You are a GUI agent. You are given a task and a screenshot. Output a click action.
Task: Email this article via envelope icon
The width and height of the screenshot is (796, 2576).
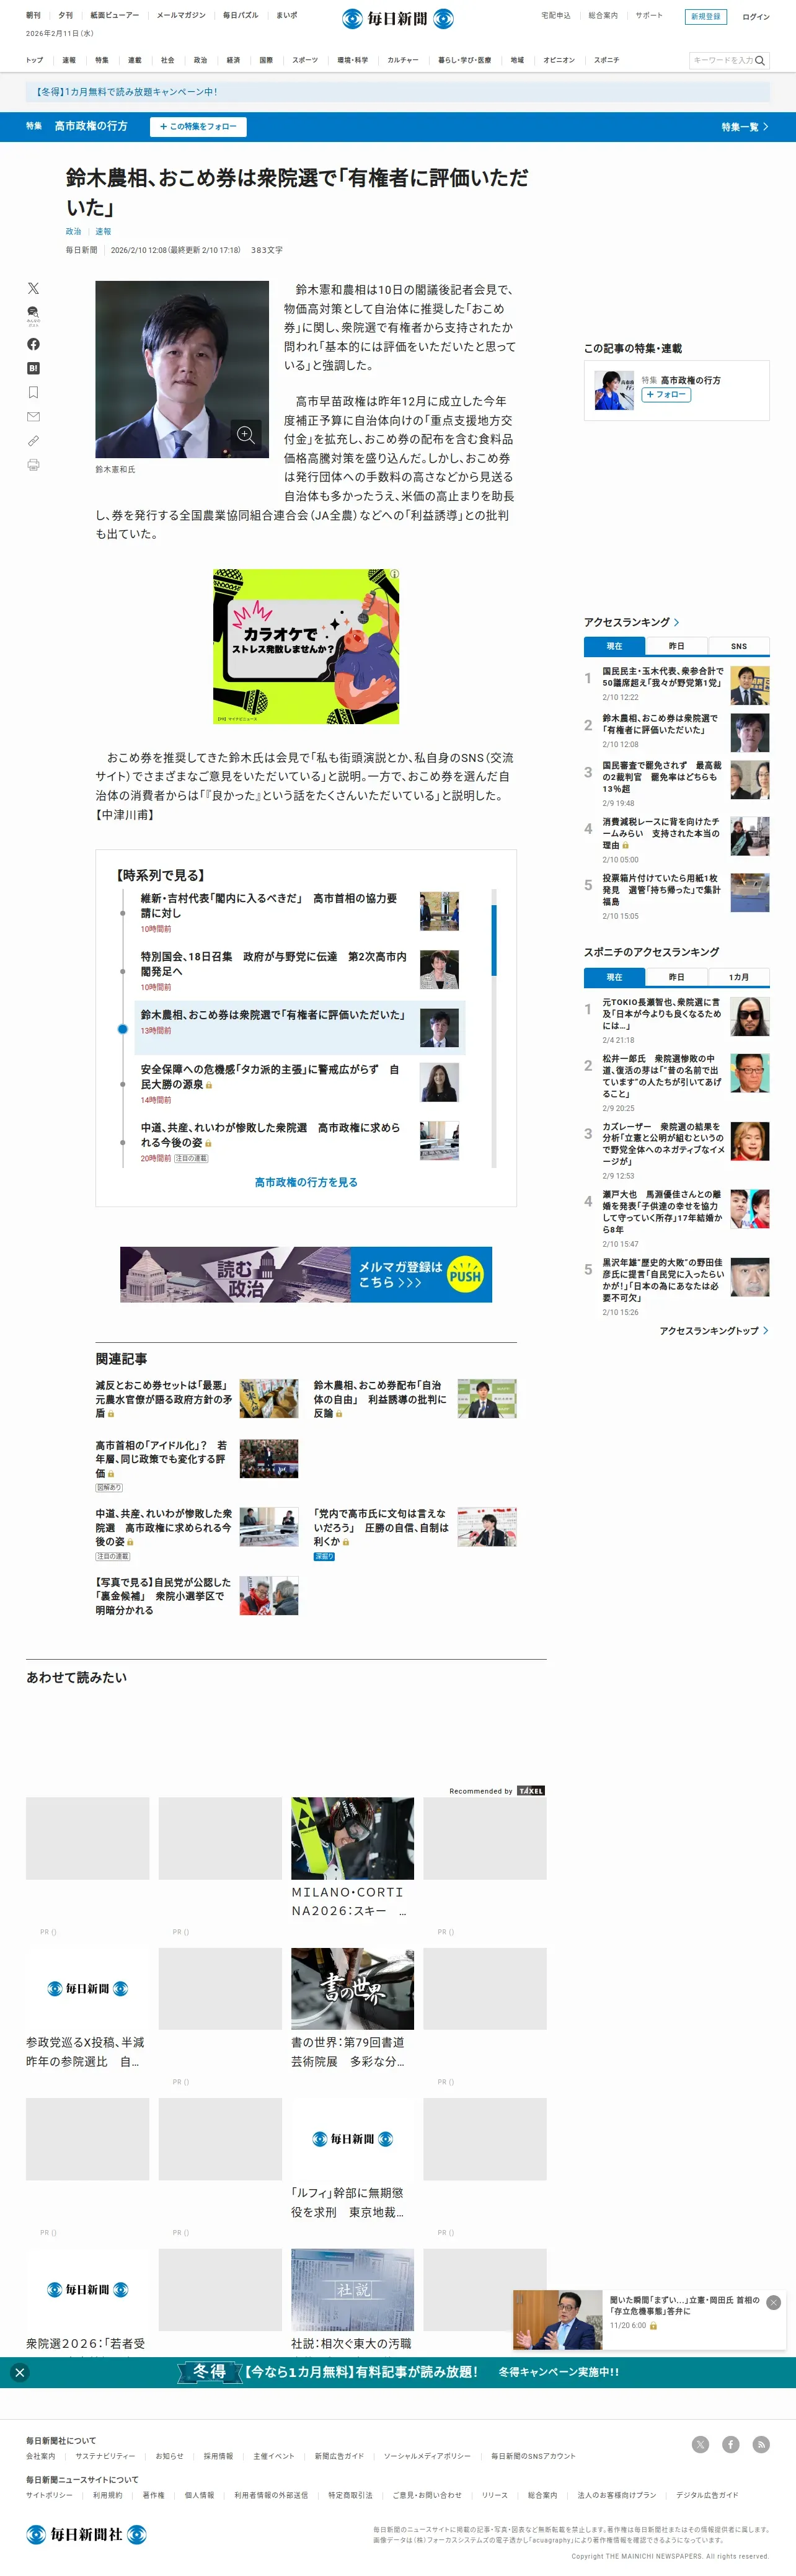[x=33, y=416]
